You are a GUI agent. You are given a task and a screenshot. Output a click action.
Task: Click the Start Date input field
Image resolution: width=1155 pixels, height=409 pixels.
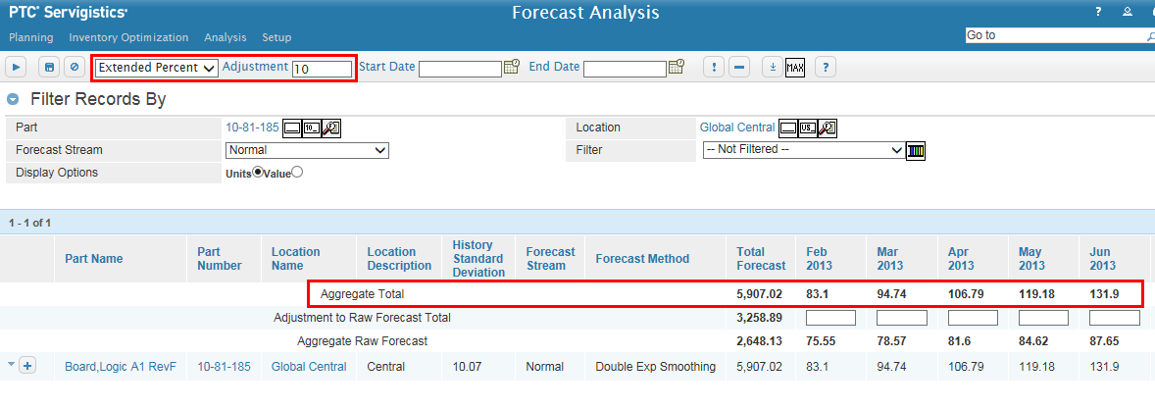click(460, 69)
